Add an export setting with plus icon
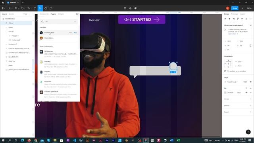 pyautogui.click(x=250, y=112)
